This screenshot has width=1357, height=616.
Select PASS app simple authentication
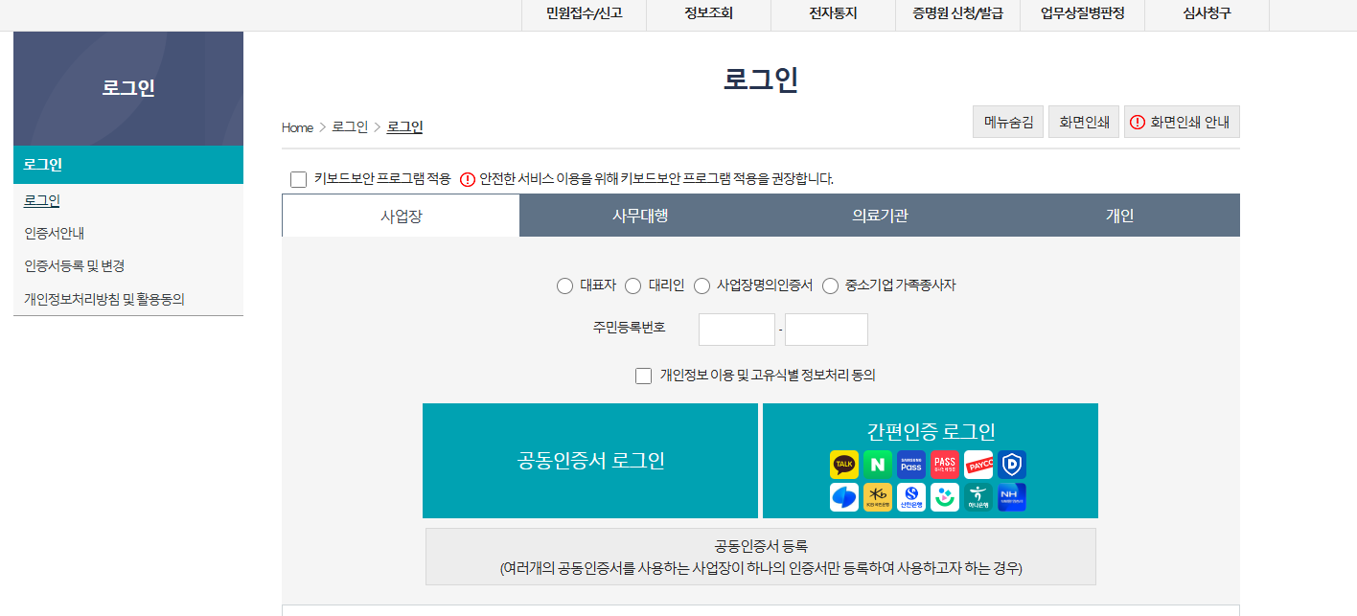coord(945,465)
